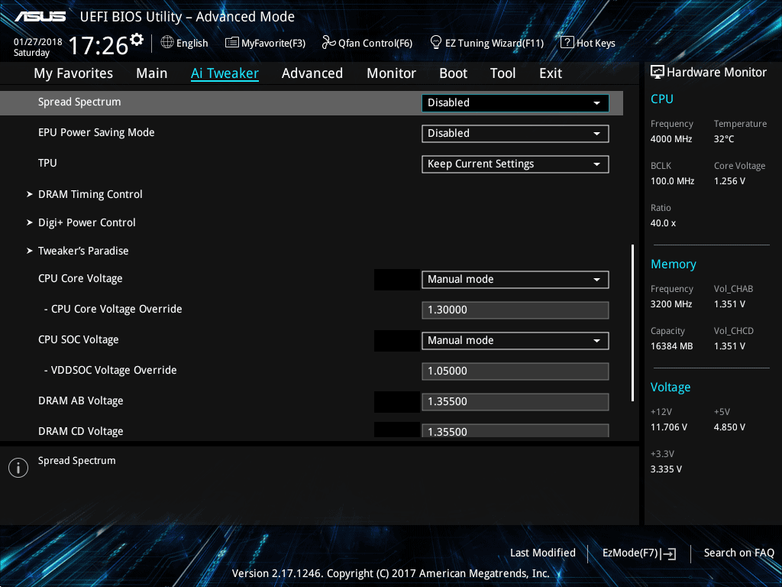The width and height of the screenshot is (782, 587).
Task: Click the +3.3V reading 3.335 V
Action: tap(666, 469)
